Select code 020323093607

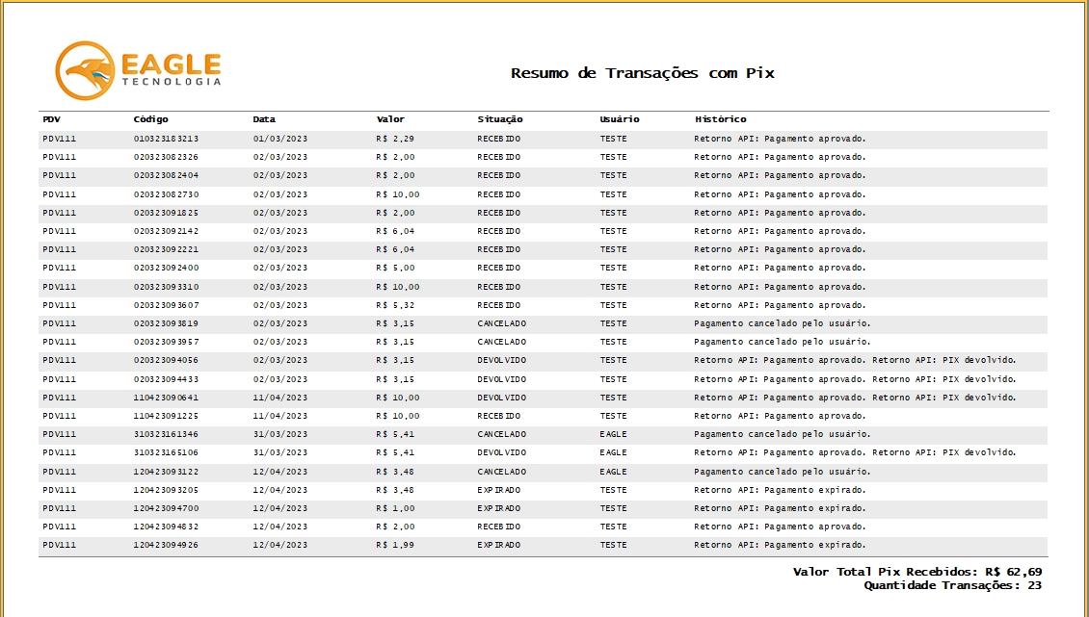point(166,305)
